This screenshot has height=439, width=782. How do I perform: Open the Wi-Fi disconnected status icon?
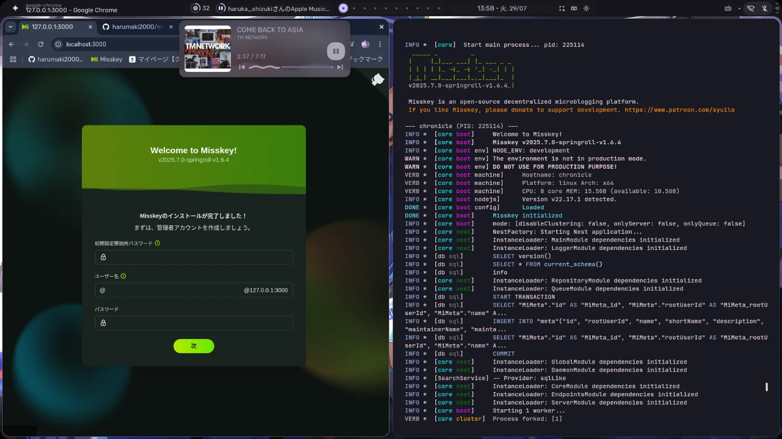751,8
